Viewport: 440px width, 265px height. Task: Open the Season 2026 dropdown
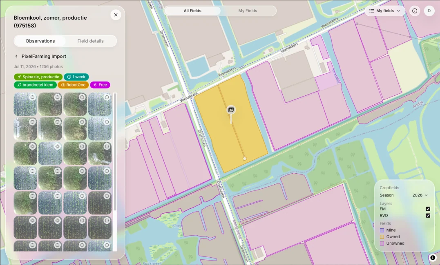click(x=420, y=195)
